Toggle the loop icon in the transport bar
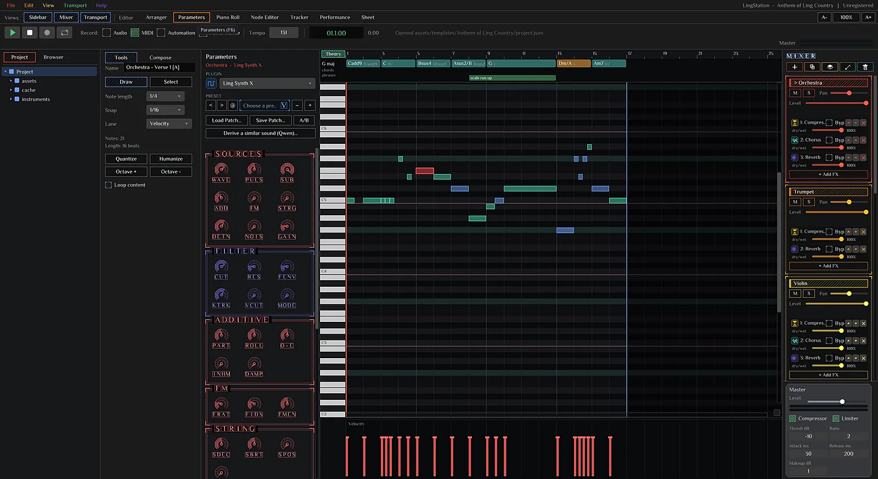The image size is (878, 479). 65,32
